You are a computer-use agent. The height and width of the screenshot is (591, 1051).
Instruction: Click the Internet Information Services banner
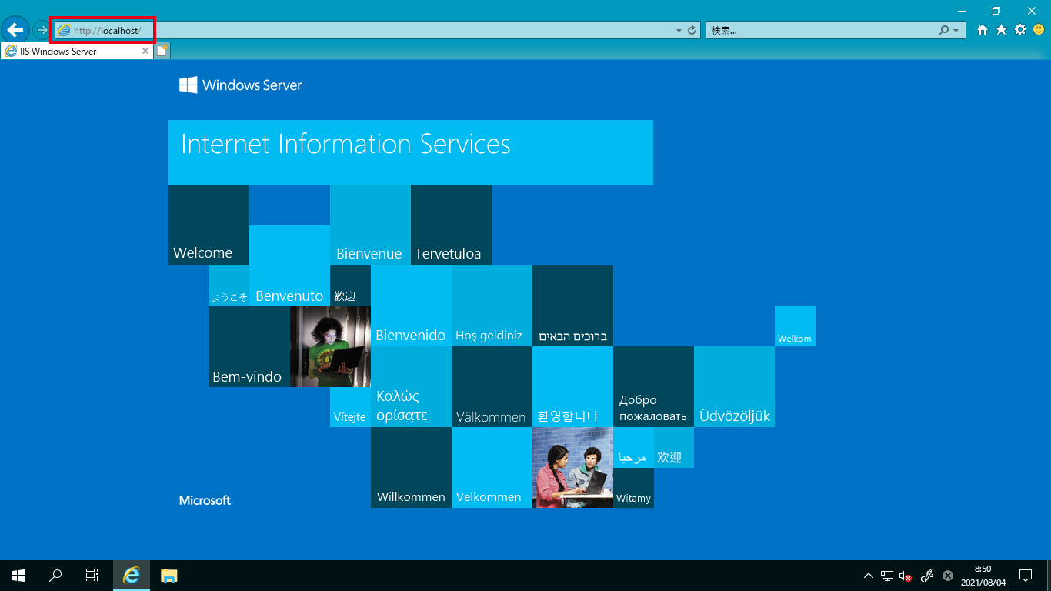tap(411, 152)
